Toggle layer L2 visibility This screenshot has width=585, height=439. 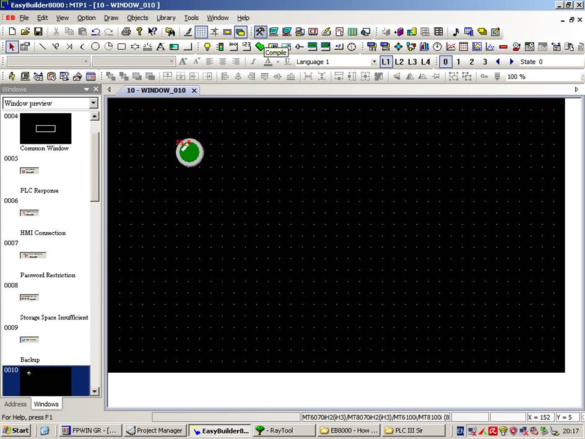(x=399, y=62)
